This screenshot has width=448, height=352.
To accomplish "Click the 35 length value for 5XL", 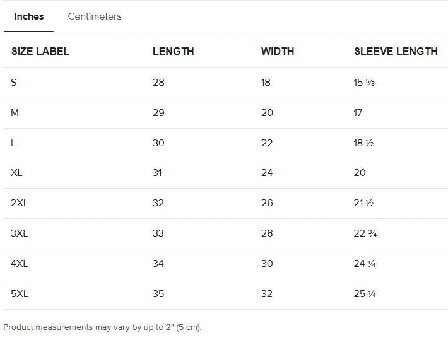I will click(x=158, y=294).
